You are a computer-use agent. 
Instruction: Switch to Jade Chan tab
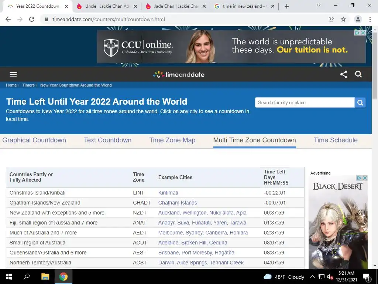coord(175,7)
